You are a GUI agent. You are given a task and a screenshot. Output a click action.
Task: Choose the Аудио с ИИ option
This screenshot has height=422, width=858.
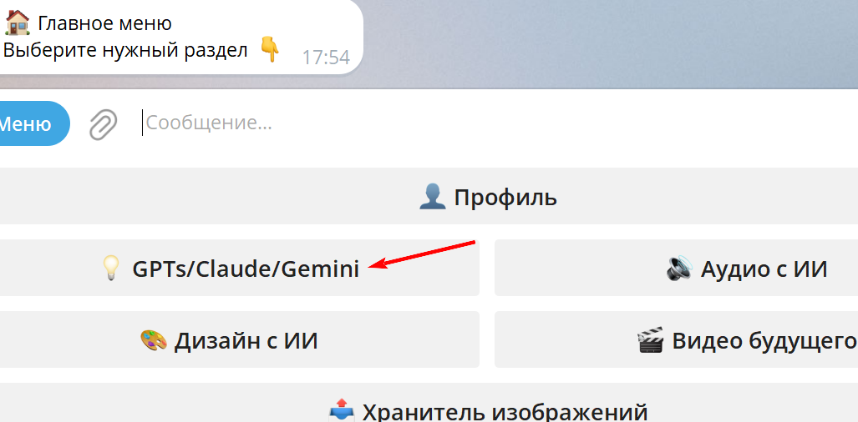(677, 268)
